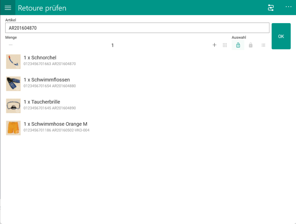This screenshot has width=296, height=224.
Task: Select the Taucherbrille product thumbnail
Action: (13, 106)
